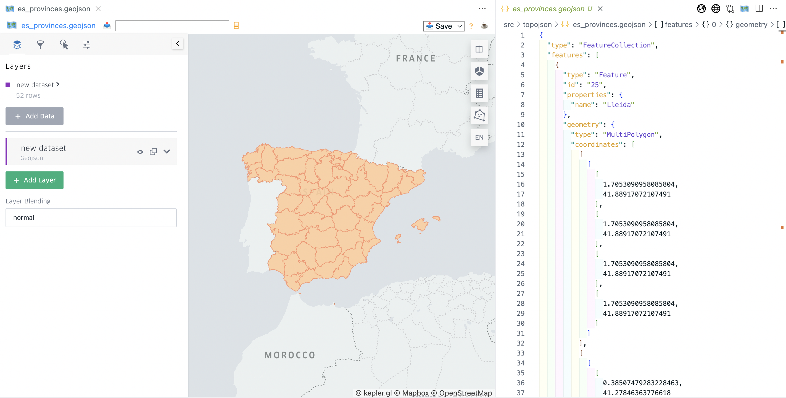Duplicate the new dataset layer
The height and width of the screenshot is (398, 786).
(154, 152)
